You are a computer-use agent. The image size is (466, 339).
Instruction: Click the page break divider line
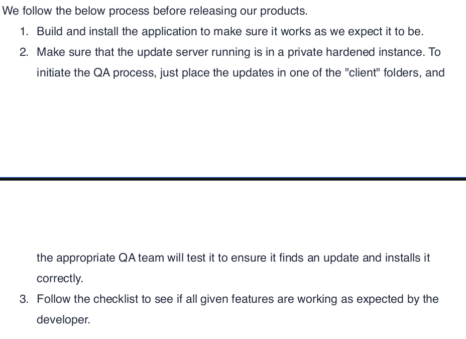[233, 179]
